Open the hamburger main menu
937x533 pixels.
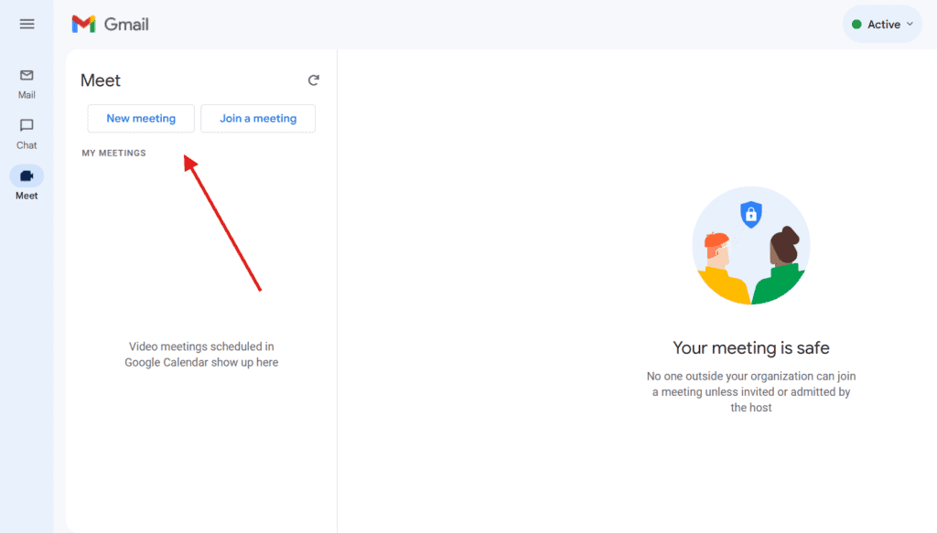click(27, 24)
